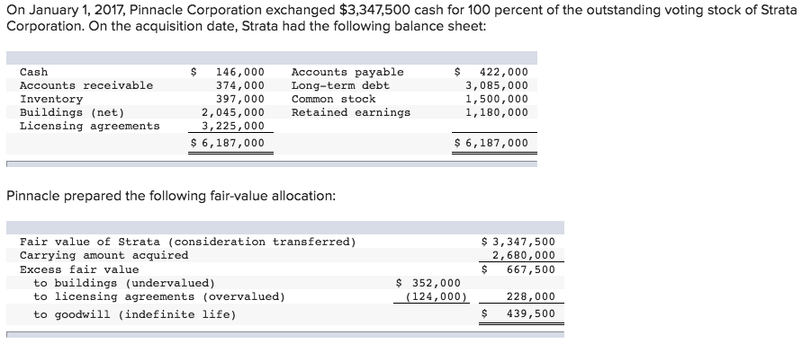Click the Carrying amount acquired label
Viewport: 811px width, 344px height.
(x=104, y=255)
